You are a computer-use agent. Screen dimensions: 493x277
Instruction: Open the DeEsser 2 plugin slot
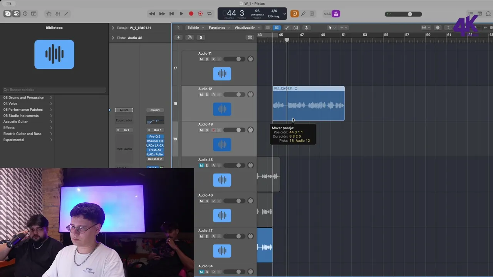(x=155, y=159)
